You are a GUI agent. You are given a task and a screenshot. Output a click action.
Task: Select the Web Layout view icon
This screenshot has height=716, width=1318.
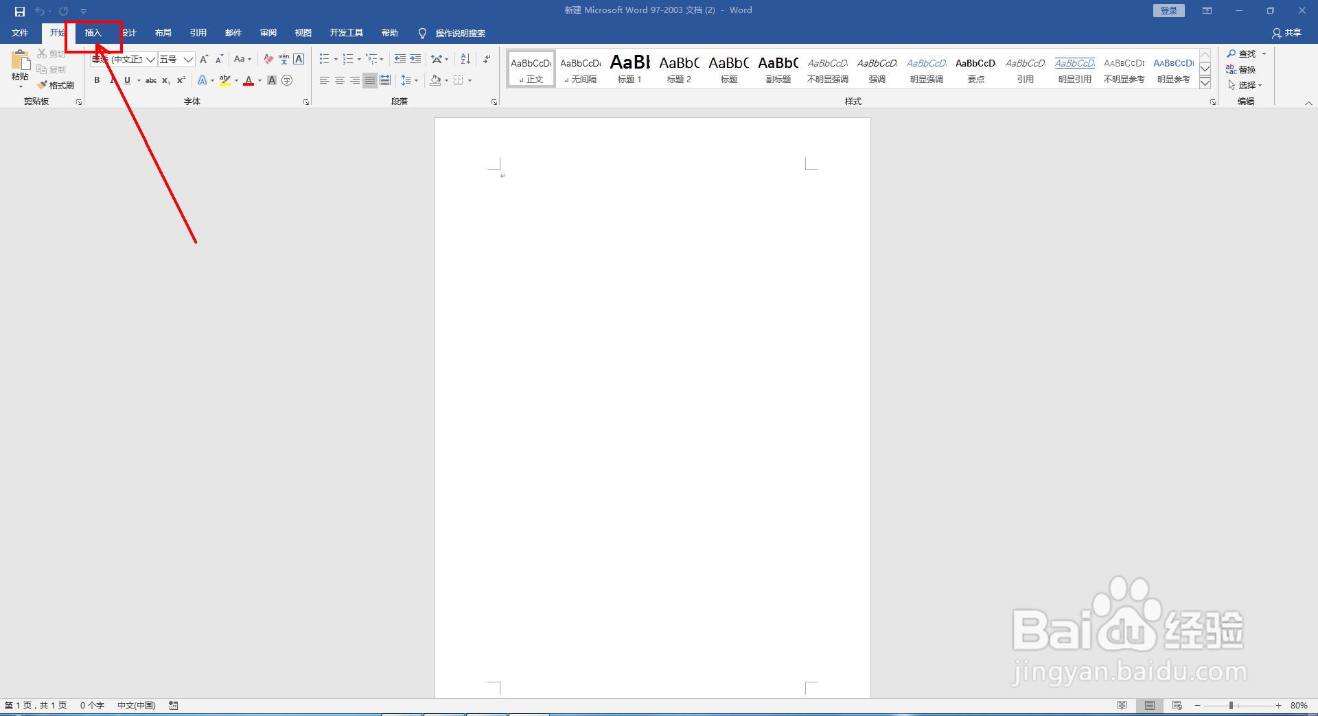coord(1177,705)
